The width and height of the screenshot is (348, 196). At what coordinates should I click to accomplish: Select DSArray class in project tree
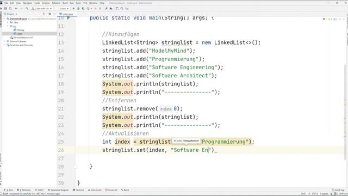click(x=19, y=30)
